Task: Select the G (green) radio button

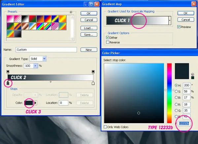Action: pyautogui.click(x=176, y=110)
